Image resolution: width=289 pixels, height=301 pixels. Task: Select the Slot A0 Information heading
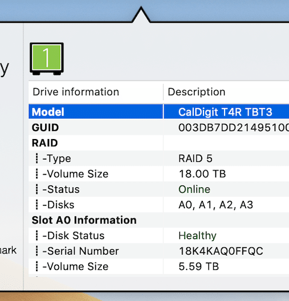coord(84,220)
